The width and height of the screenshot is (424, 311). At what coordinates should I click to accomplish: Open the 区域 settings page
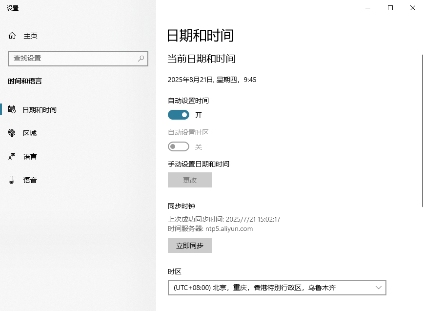78,133
